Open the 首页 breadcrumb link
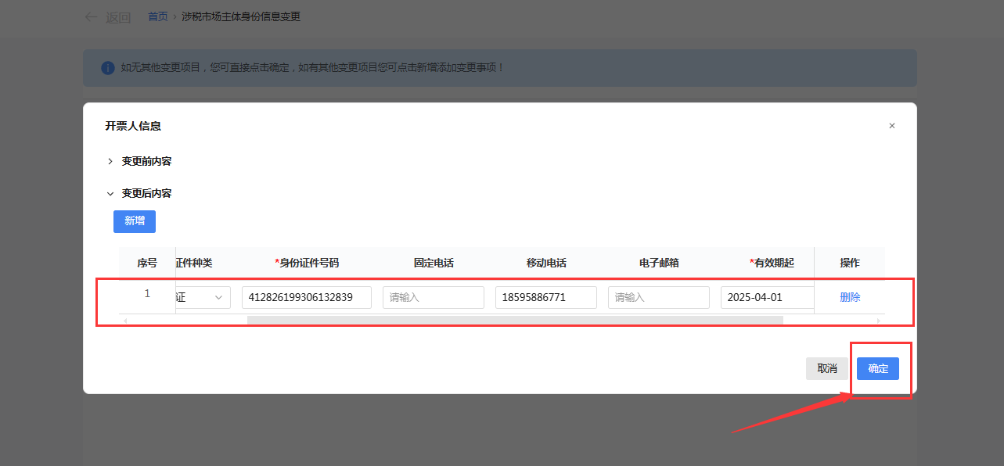Image resolution: width=1004 pixels, height=466 pixels. pyautogui.click(x=158, y=16)
